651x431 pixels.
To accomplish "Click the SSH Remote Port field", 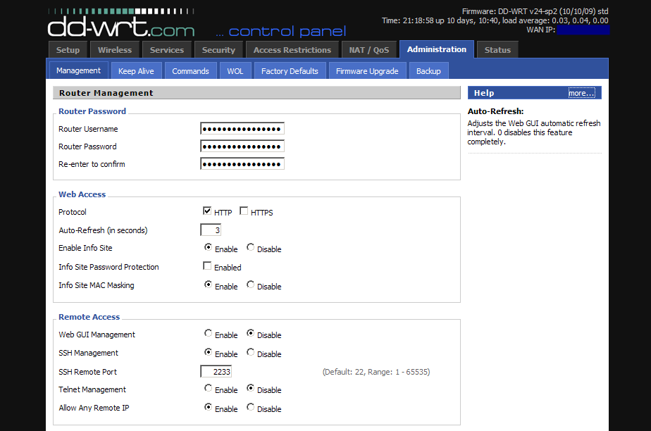I will coord(216,371).
